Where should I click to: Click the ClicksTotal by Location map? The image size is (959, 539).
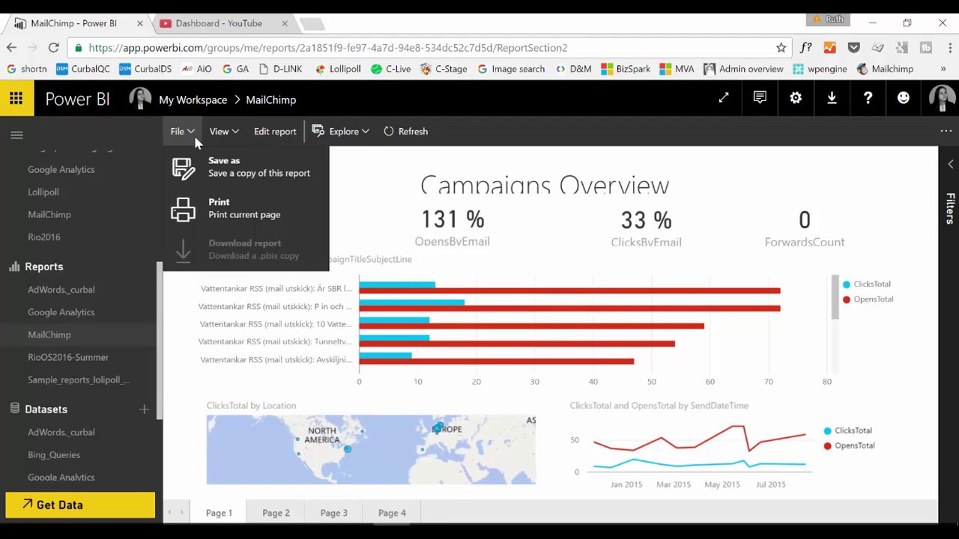[x=371, y=449]
